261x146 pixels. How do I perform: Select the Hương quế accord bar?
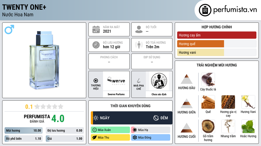pos(217,44)
